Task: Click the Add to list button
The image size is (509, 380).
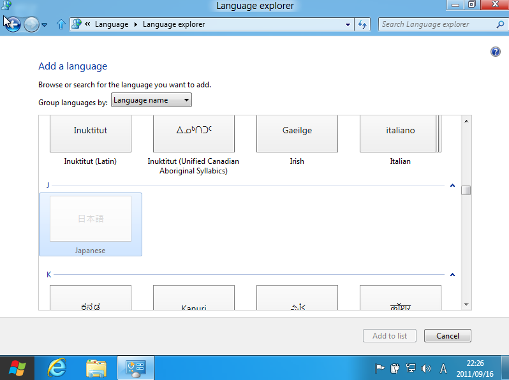Action: (x=389, y=336)
